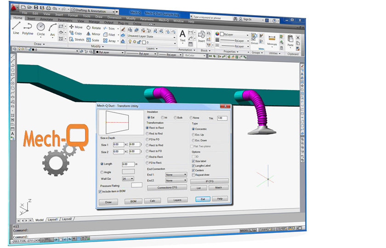Click the Group icon
386x248 pixels.
click(x=254, y=39)
